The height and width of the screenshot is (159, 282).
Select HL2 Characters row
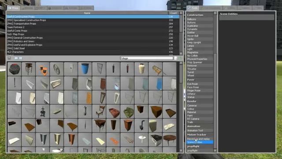(93, 52)
